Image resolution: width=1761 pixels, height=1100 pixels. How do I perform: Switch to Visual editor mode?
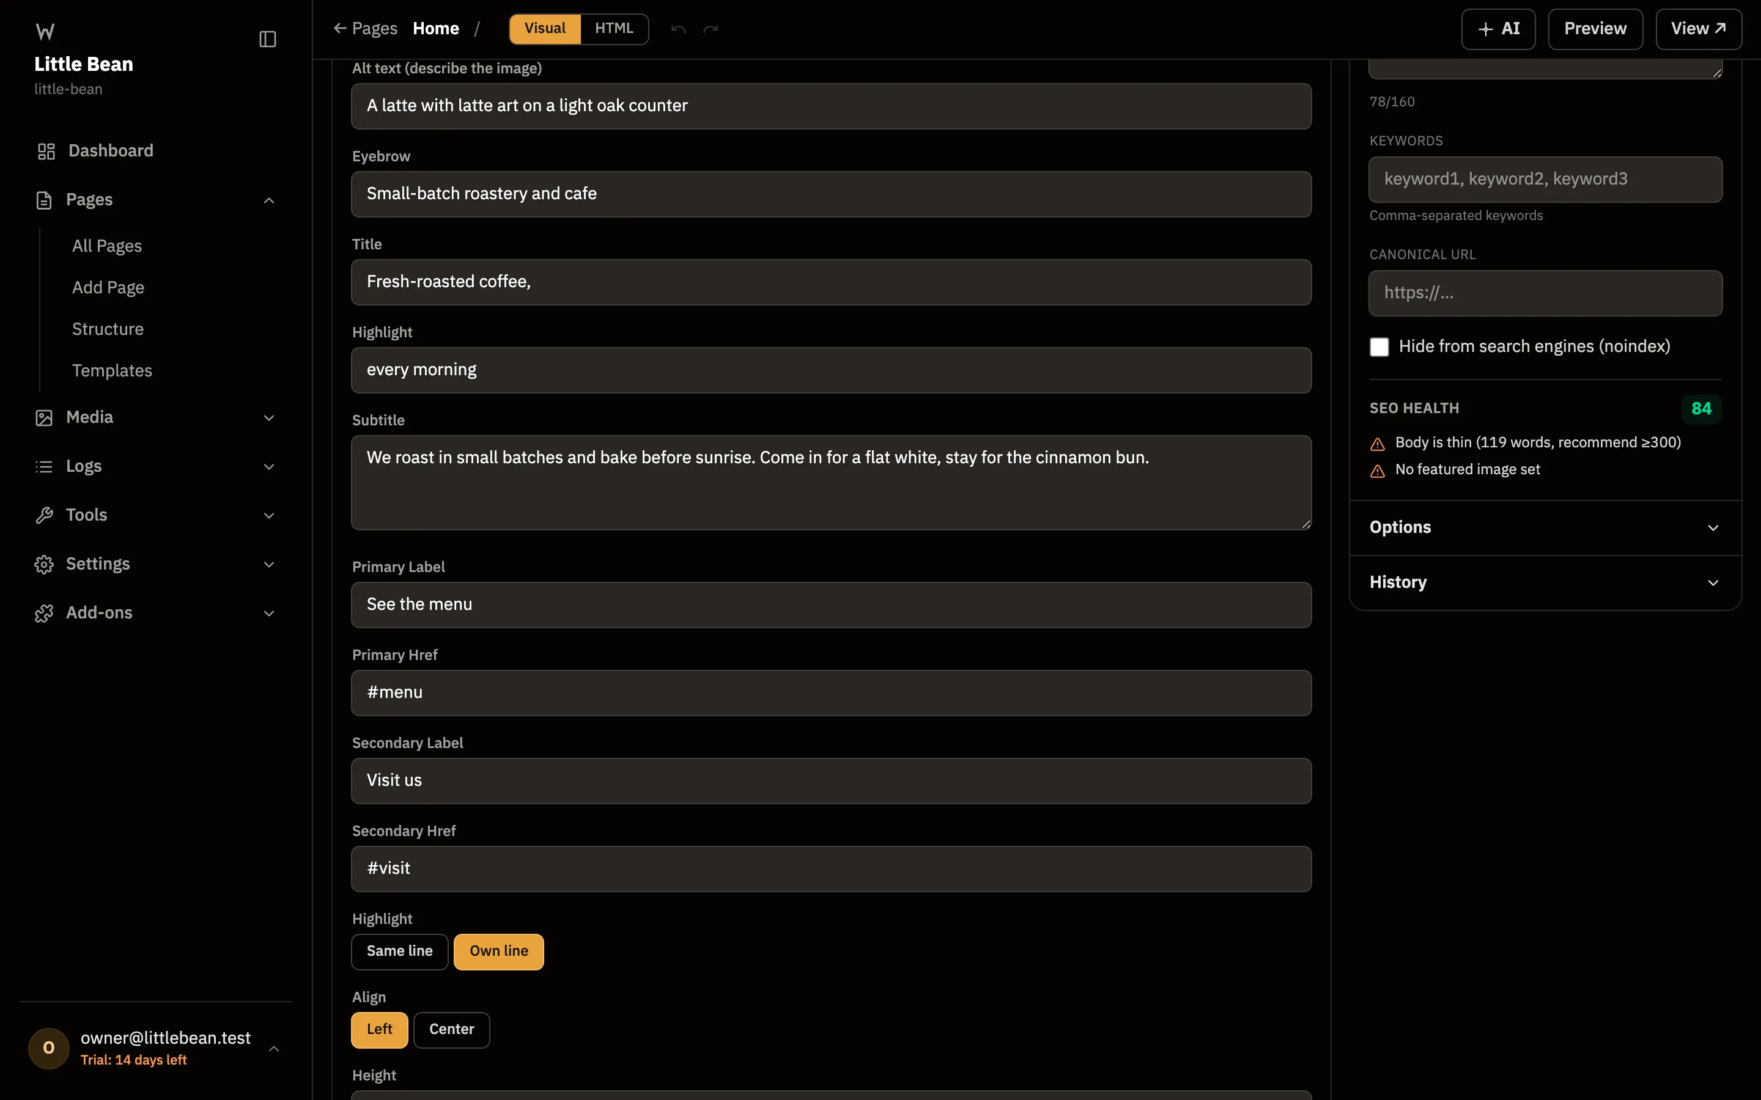[545, 28]
